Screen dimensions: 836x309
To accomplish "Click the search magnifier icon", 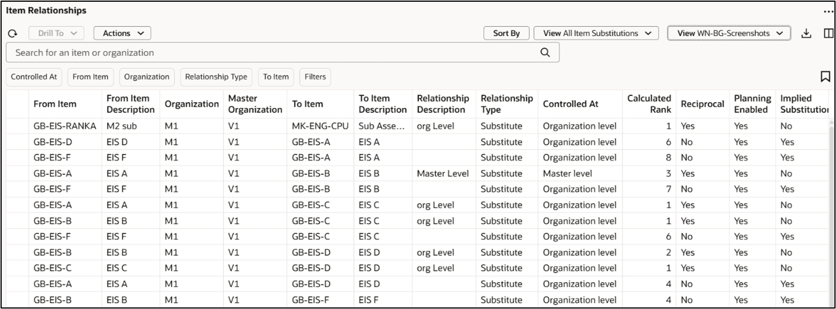I will pyautogui.click(x=545, y=52).
